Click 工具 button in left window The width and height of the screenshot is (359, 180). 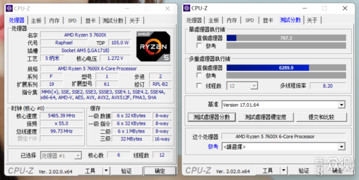tap(90, 171)
